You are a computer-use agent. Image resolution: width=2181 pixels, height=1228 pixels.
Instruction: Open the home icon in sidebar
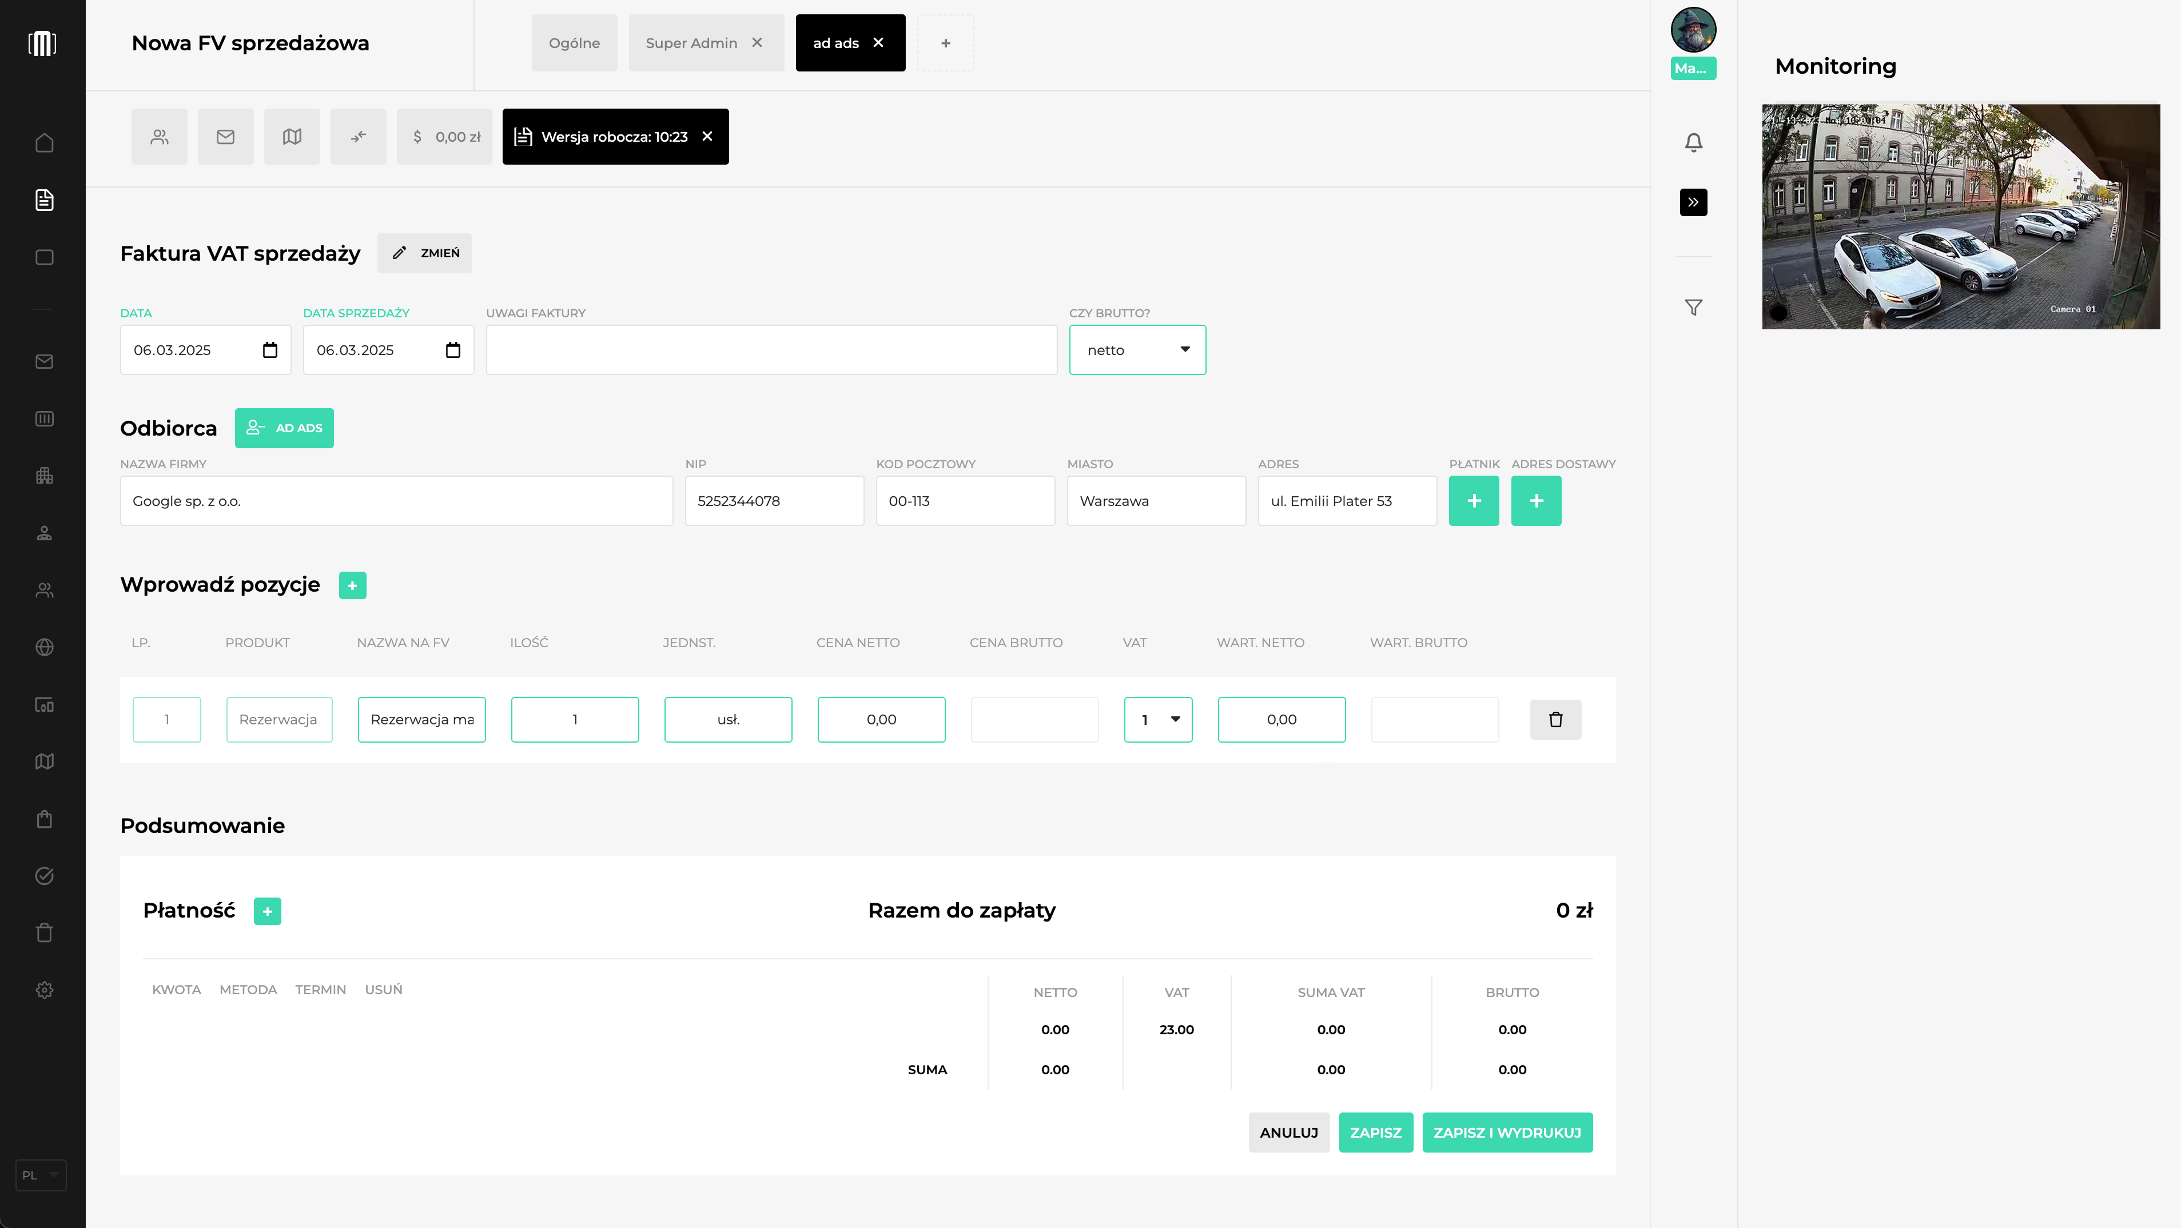point(44,143)
